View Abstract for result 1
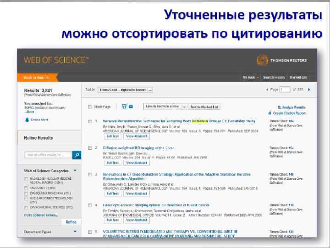 tap(137, 136)
